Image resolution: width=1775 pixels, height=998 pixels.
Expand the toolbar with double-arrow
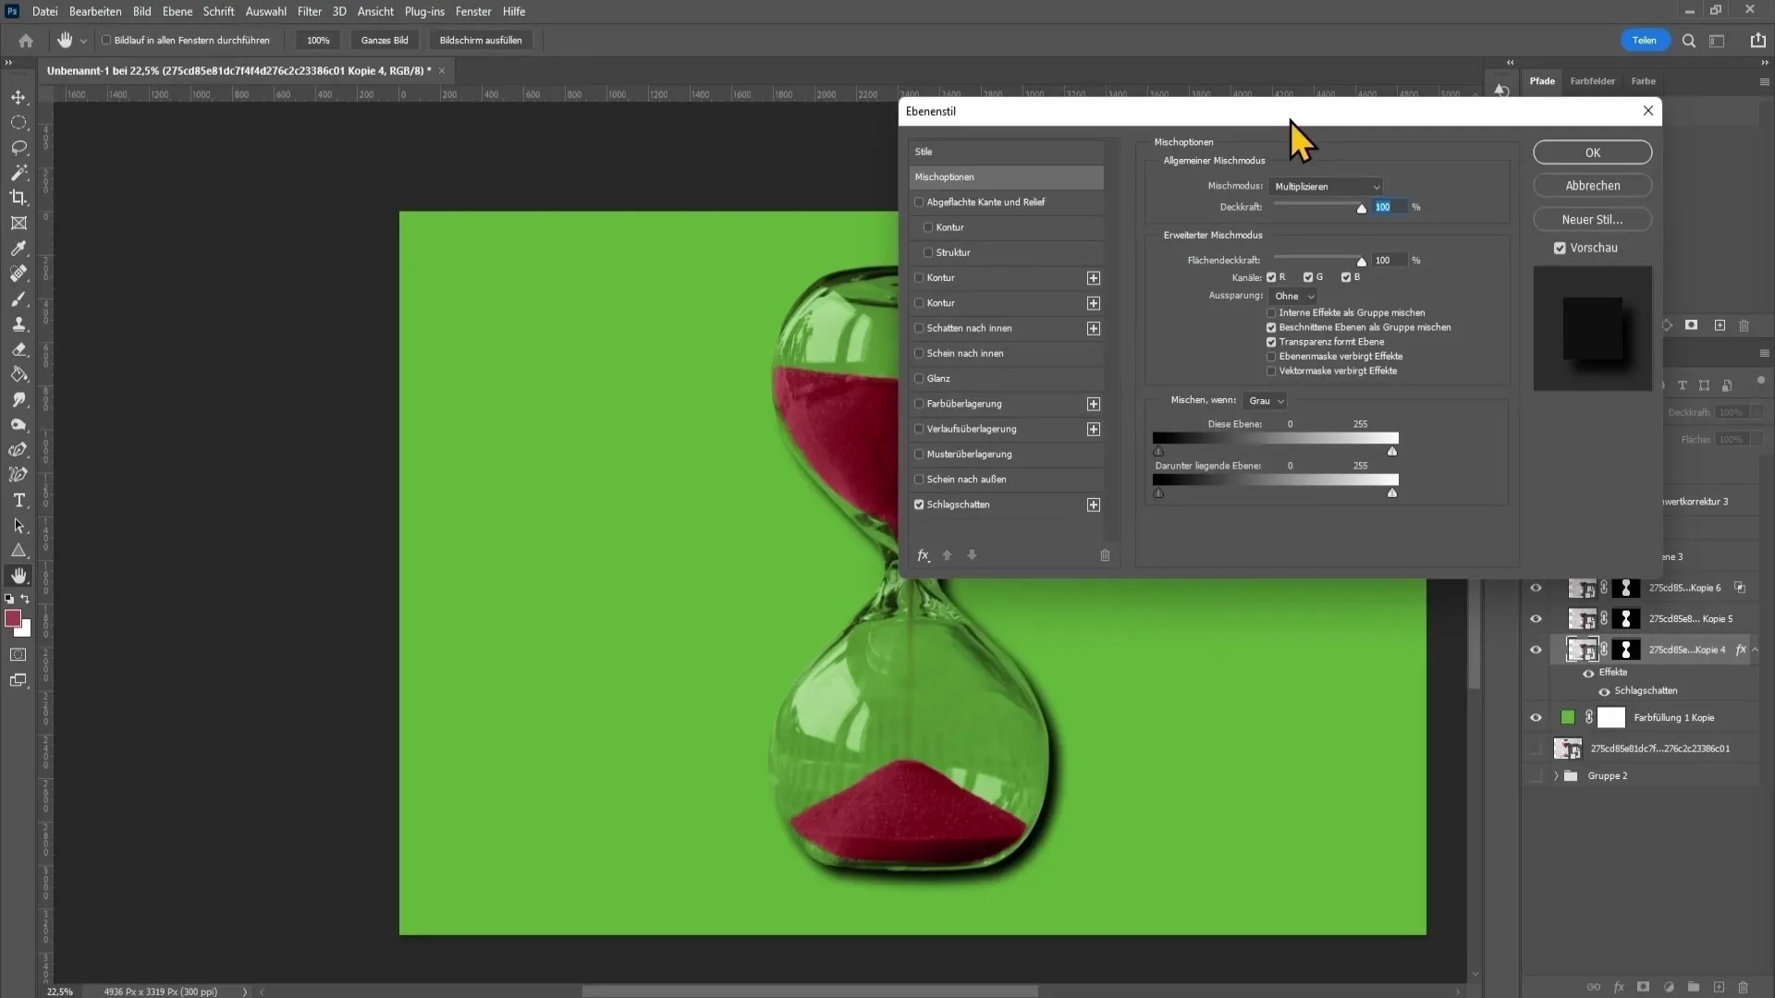pyautogui.click(x=8, y=63)
